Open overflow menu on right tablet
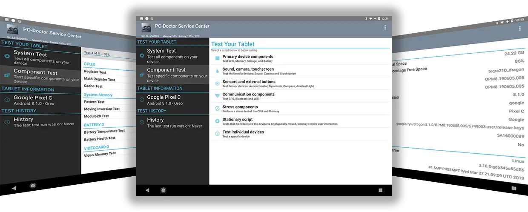 [519, 28]
